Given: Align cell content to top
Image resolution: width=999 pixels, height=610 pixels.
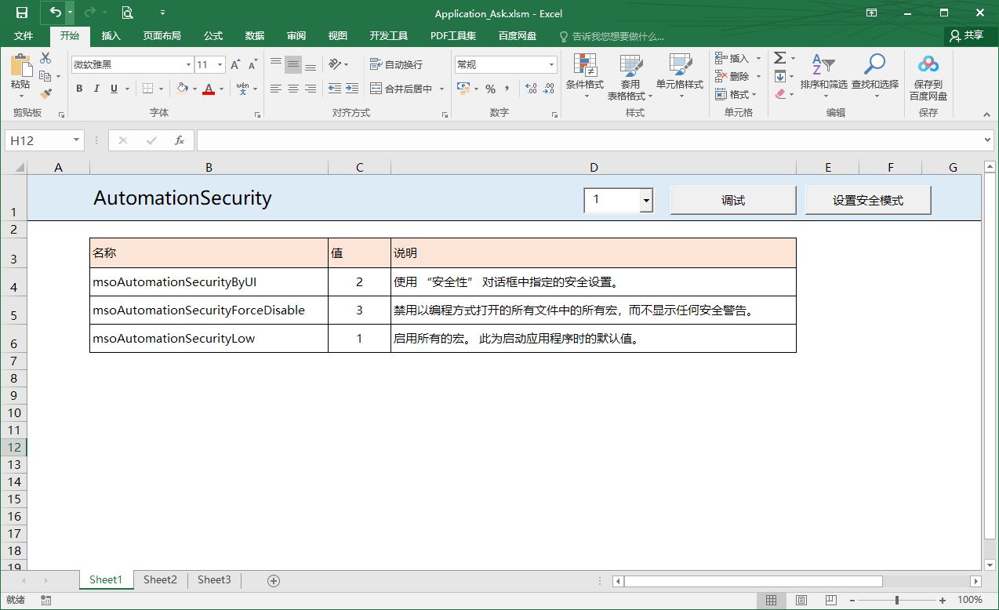Looking at the screenshot, I should pos(276,64).
